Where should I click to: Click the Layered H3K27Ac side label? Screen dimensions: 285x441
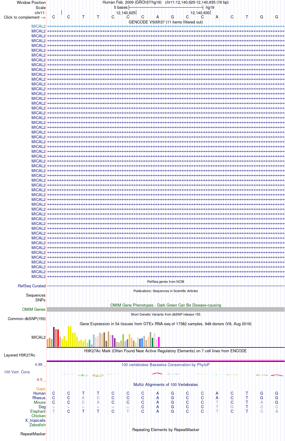click(x=19, y=355)
